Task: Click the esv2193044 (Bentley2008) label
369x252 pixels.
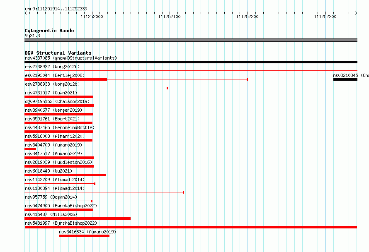Action: pos(55,75)
